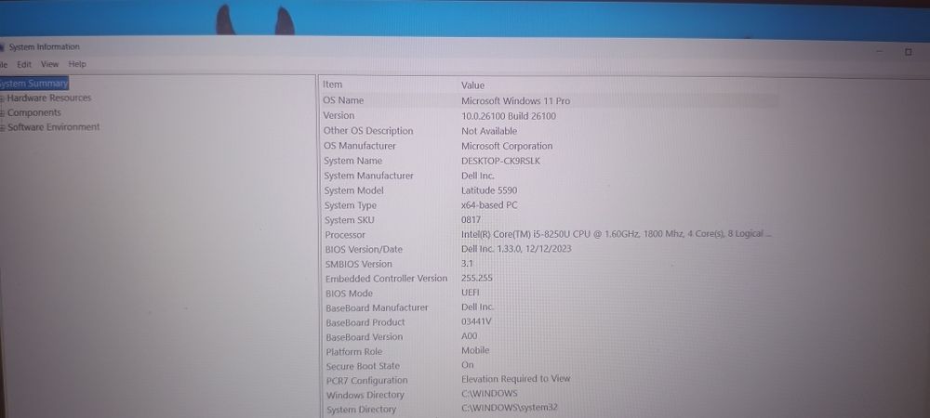Select the Processor row label
Viewport: 930px width, 418px height.
345,234
